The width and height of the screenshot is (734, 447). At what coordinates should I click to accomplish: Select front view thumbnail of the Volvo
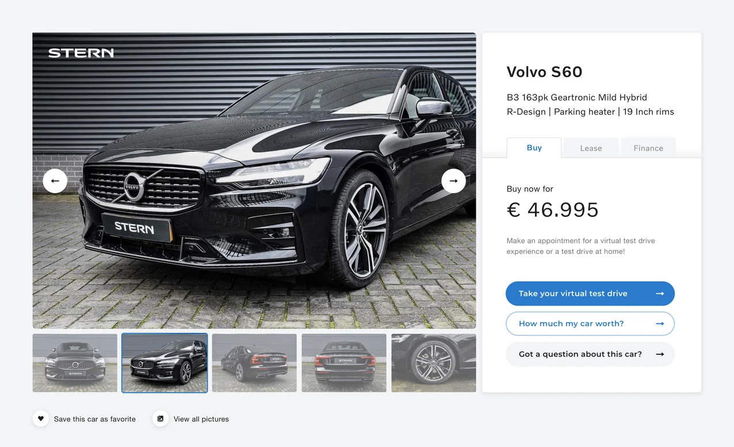click(75, 363)
